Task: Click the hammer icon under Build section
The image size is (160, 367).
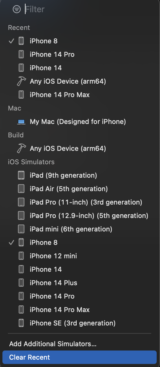Action: pos(21,148)
